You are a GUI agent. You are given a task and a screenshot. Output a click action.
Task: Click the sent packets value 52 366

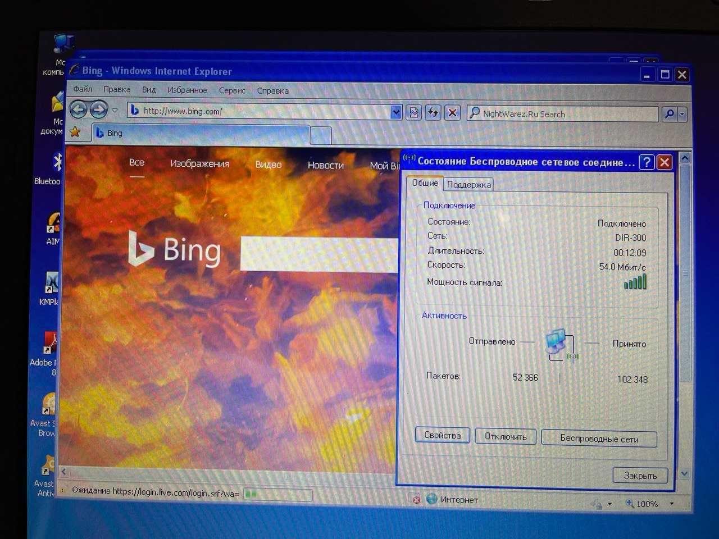525,377
